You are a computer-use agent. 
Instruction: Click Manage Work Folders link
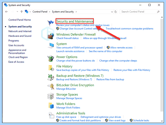68,108
